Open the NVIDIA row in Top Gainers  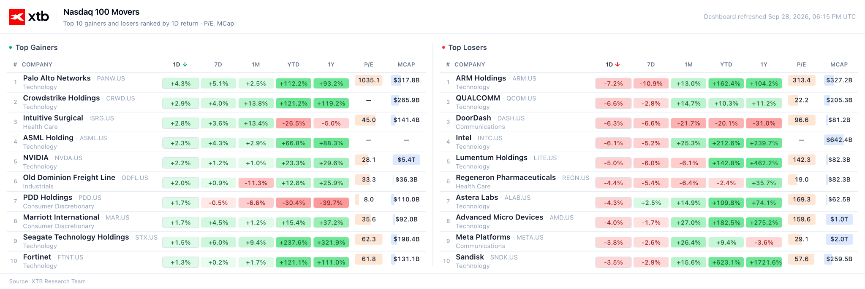click(216, 162)
